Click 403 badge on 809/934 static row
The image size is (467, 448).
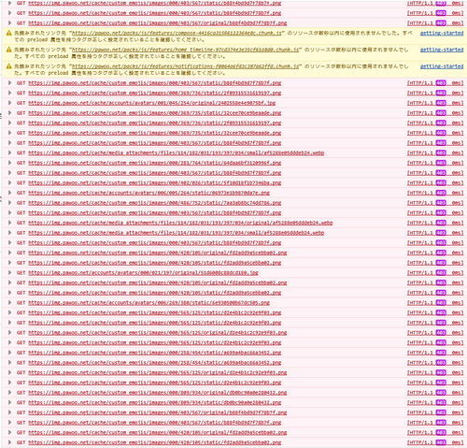(441, 402)
